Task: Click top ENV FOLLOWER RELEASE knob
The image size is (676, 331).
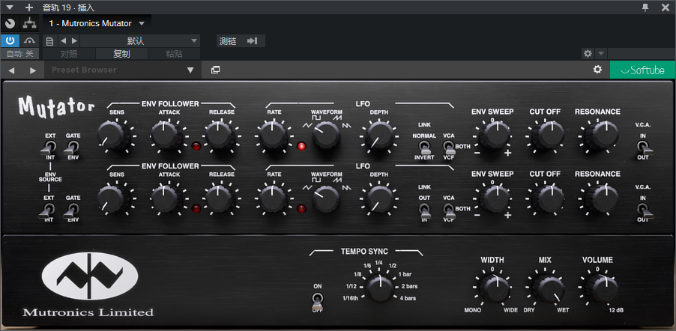Action: 220,136
